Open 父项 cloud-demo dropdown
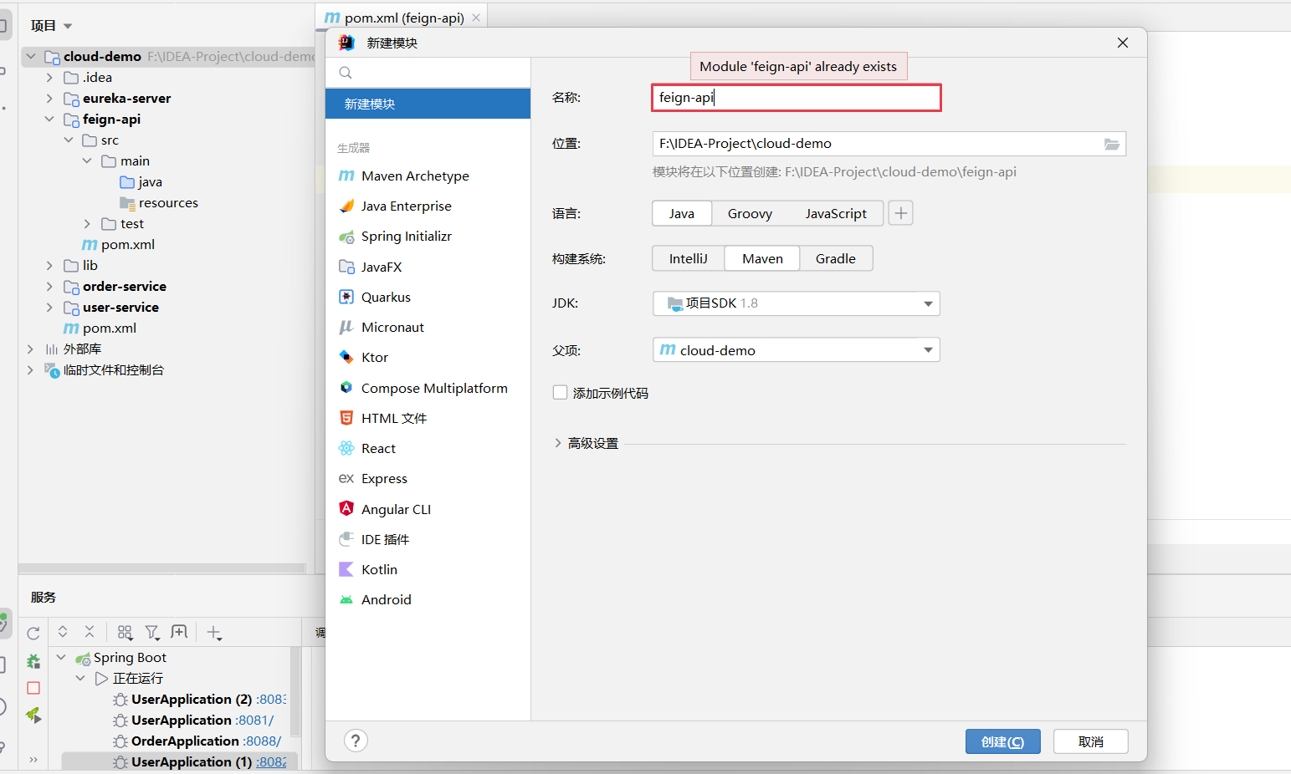The height and width of the screenshot is (774, 1291). [797, 349]
